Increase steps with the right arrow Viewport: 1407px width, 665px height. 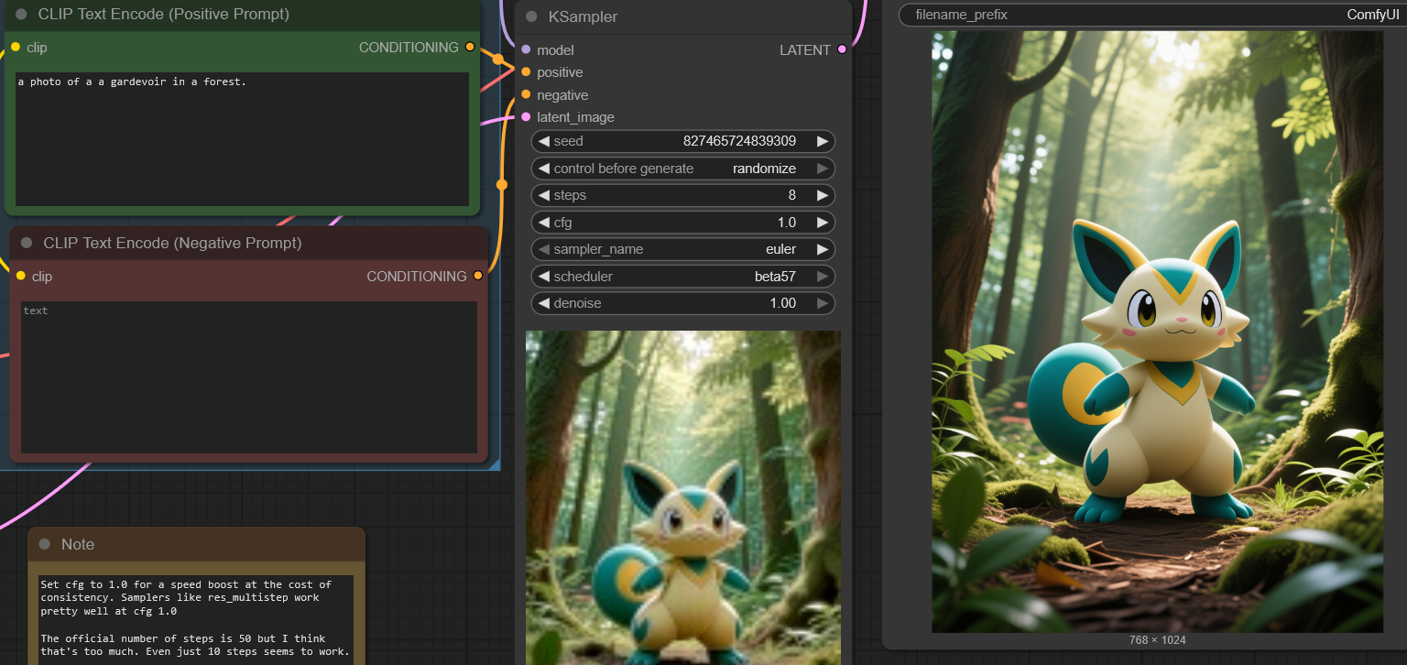(x=823, y=195)
